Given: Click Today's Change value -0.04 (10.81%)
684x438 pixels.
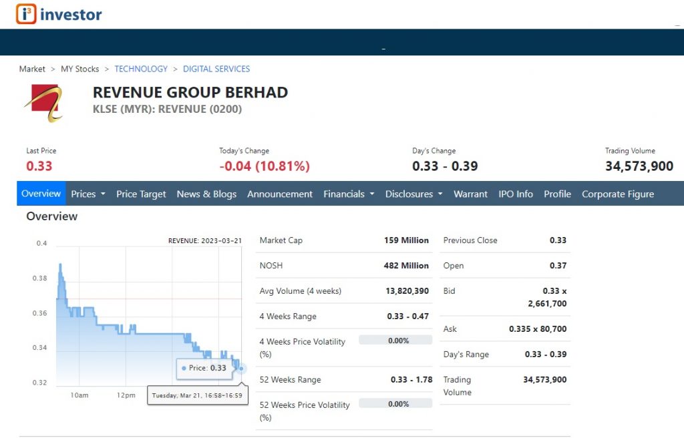Looking at the screenshot, I should coord(265,166).
